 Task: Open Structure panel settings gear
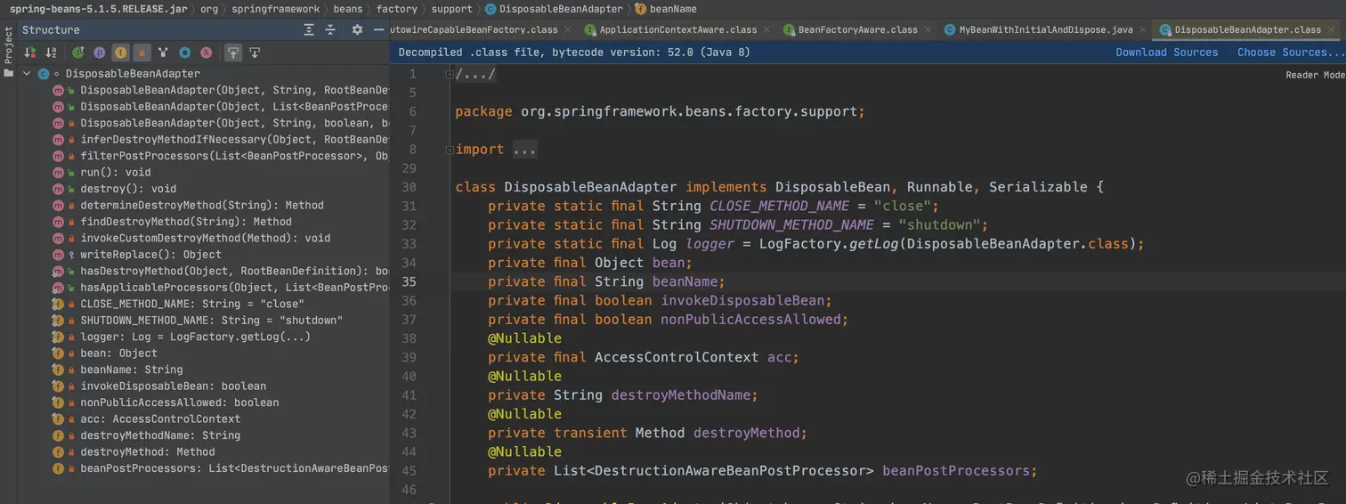pyautogui.click(x=357, y=29)
